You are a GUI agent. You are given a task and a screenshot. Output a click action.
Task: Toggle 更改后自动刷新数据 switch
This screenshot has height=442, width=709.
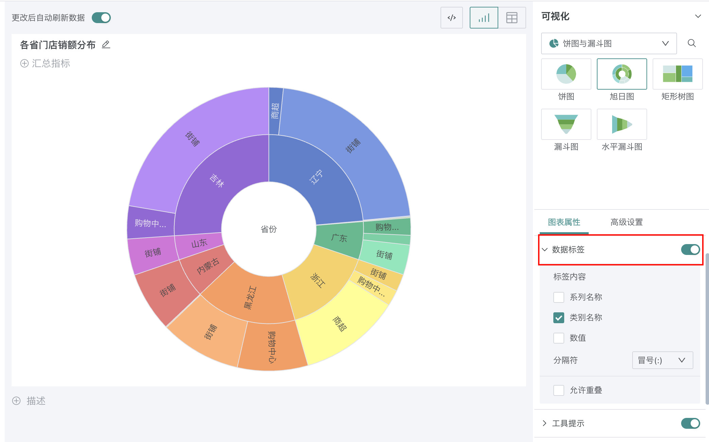point(101,18)
